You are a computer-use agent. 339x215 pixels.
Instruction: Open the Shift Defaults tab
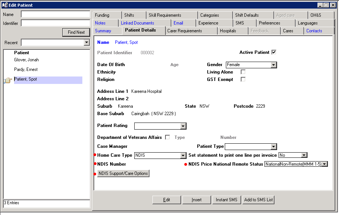(253, 15)
